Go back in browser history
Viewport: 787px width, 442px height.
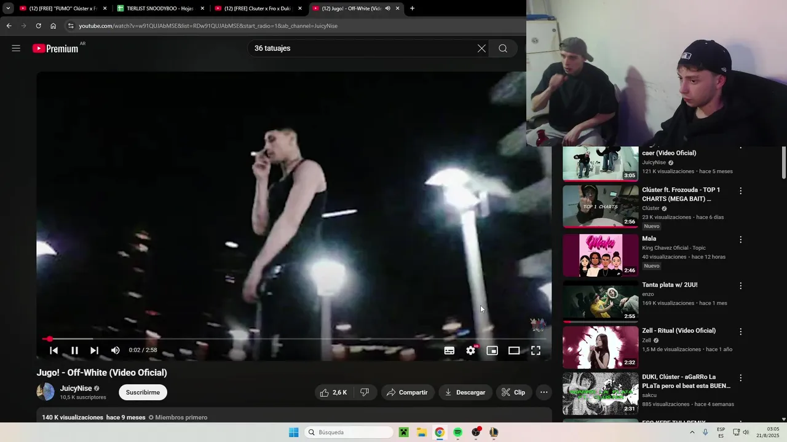click(x=9, y=26)
